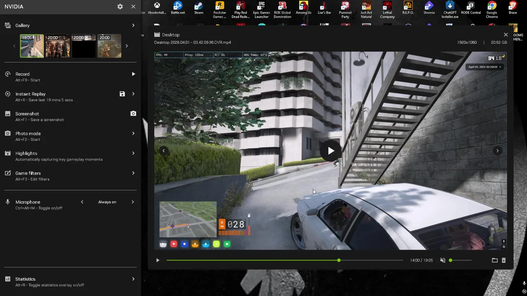Close the NVIDIA overlay panel

(x=133, y=7)
